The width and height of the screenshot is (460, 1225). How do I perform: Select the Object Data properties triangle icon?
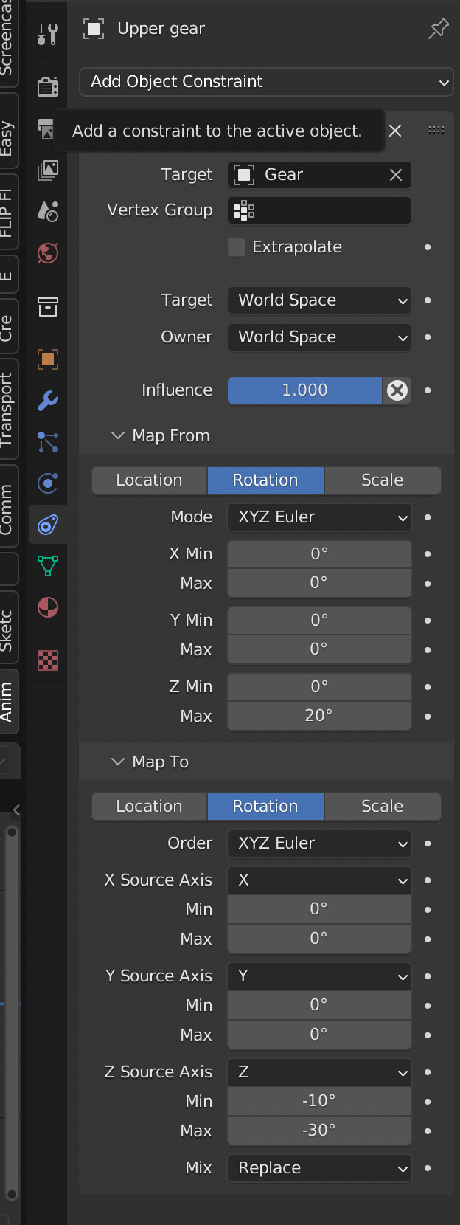[x=47, y=566]
